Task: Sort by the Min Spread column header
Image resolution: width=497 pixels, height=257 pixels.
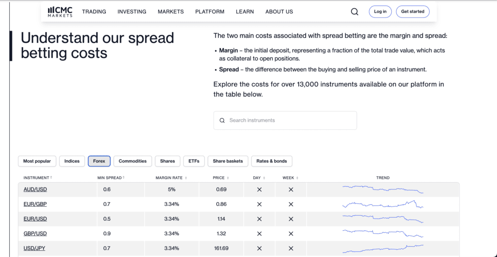Action: (111, 178)
